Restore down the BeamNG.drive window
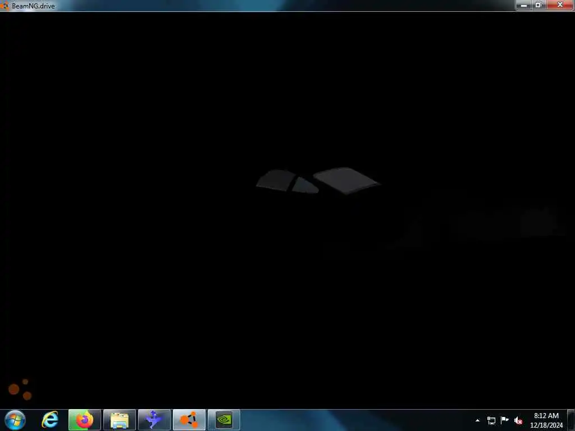The image size is (575, 431). [539, 5]
